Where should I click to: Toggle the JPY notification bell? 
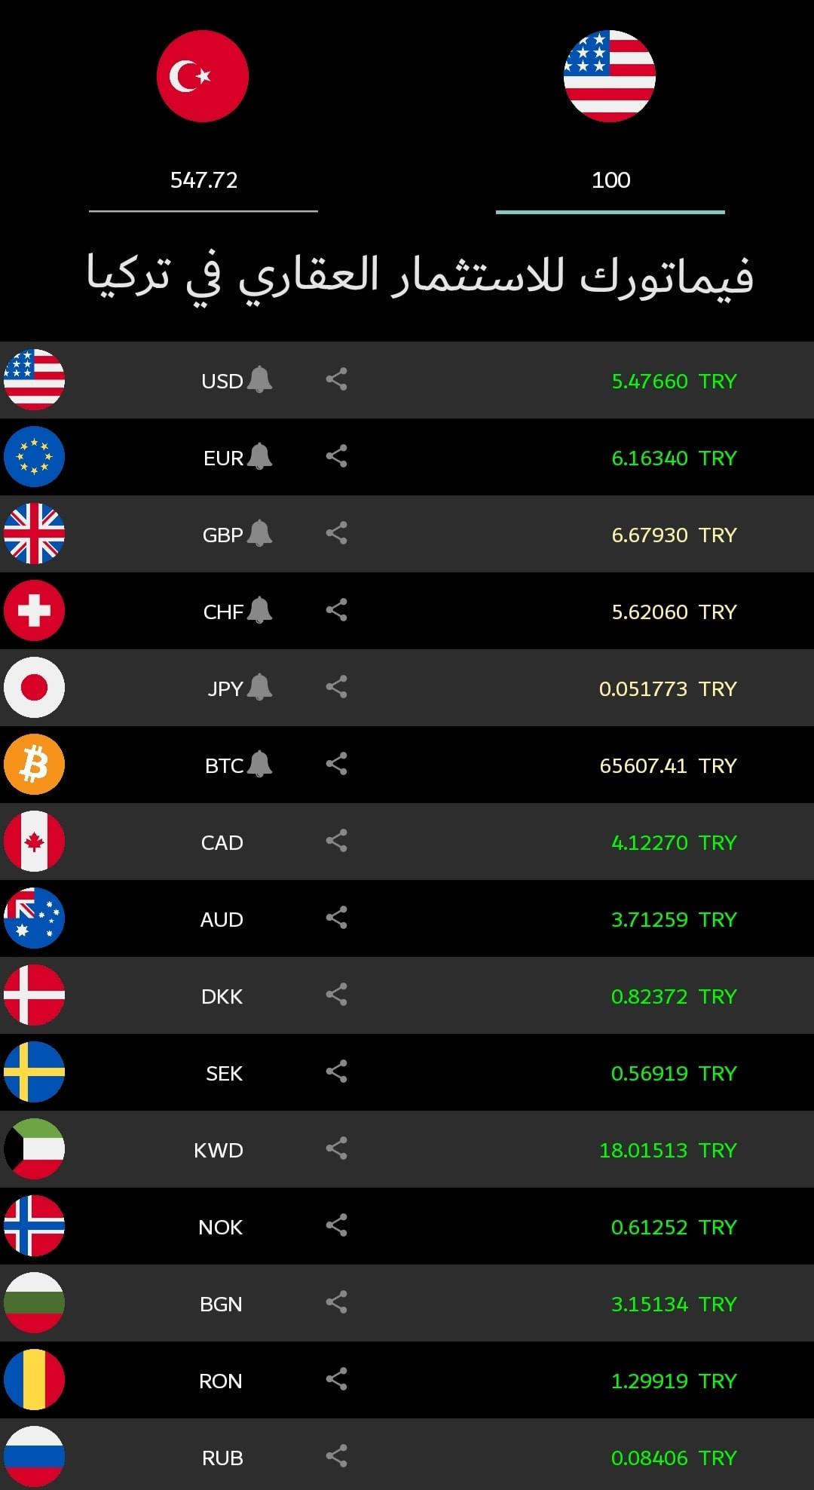(259, 687)
